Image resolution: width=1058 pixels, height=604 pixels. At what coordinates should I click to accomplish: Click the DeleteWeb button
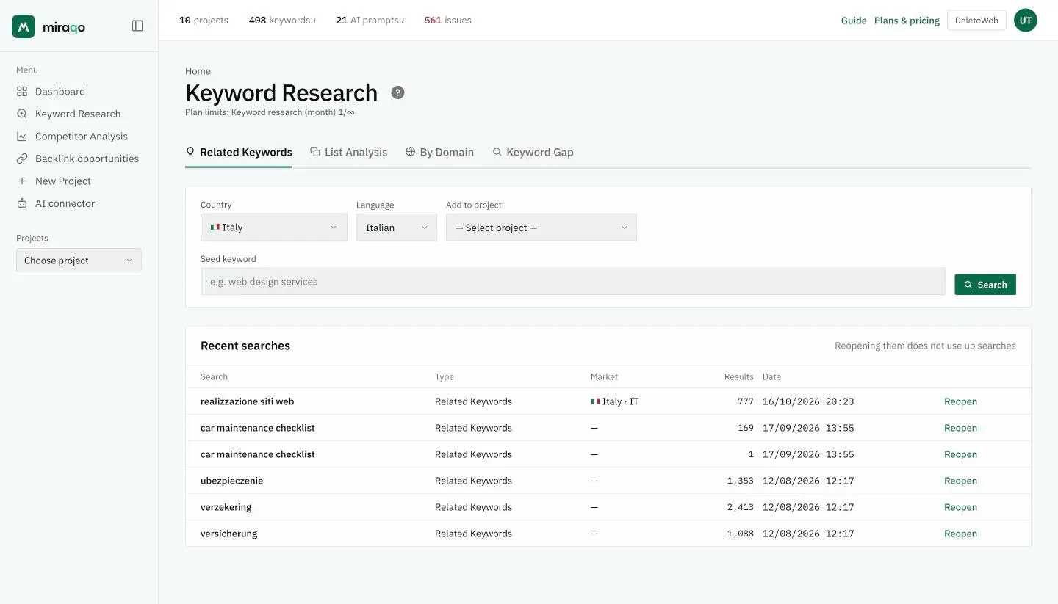pos(976,21)
